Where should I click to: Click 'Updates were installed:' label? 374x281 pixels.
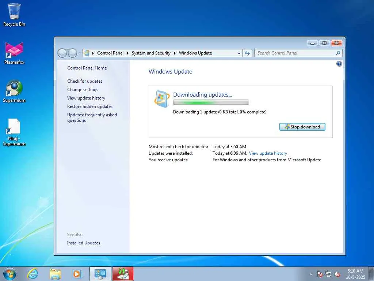(x=171, y=153)
